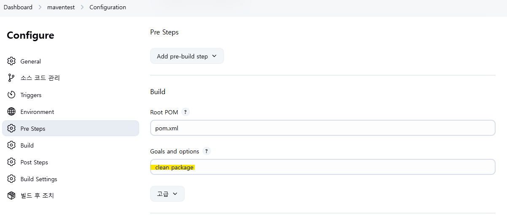Select the Triggers sidebar item

31,95
